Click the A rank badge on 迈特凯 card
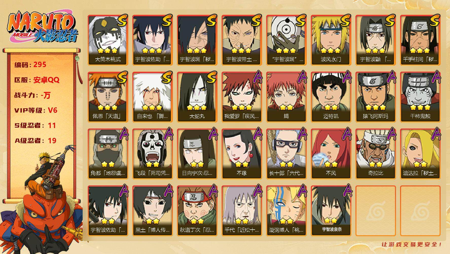This screenshot has width=450, height=254. [347, 77]
